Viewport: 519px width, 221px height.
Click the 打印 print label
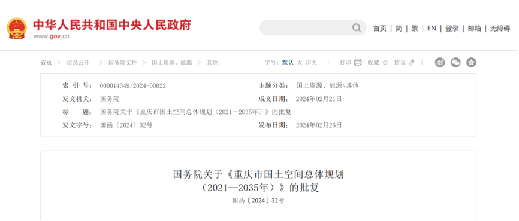point(345,63)
